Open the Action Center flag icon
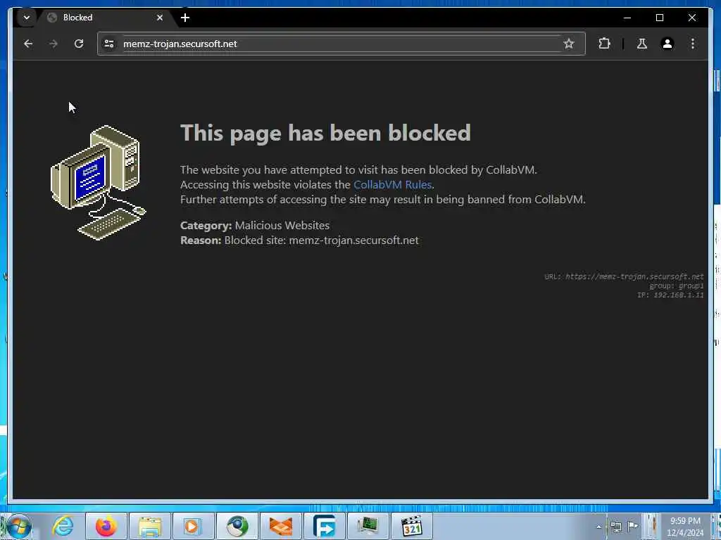Screen dimensions: 721x540 pyautogui.click(x=633, y=526)
